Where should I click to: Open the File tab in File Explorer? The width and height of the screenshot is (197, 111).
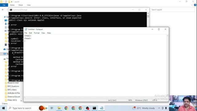coord(4,5)
